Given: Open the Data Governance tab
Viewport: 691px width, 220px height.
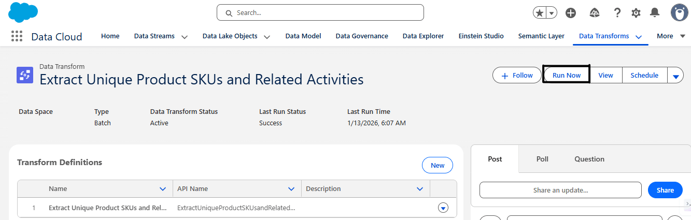Looking at the screenshot, I should (362, 36).
